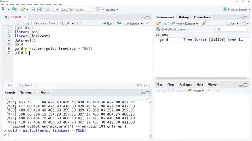Expand the recent files dropdown arrow
Screen dimensions: 252x141
pyautogui.click(x=27, y=9)
